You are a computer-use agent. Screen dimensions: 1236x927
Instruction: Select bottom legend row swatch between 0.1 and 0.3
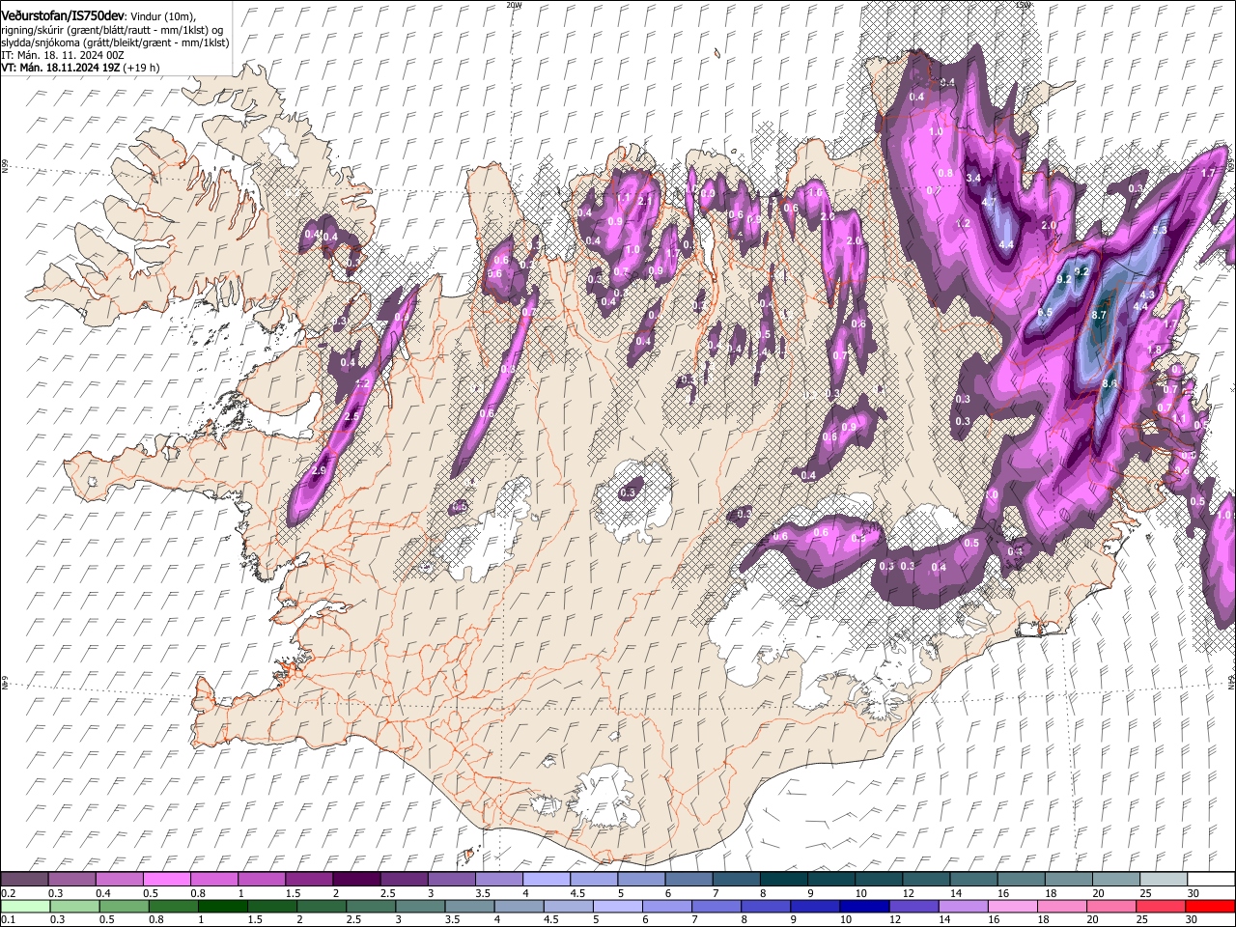coord(24,906)
